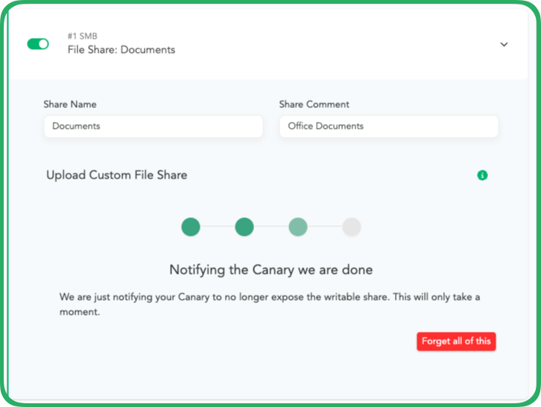The image size is (541, 407).
Task: Click connector line between third and fourth steps
Action: pyautogui.click(x=325, y=227)
